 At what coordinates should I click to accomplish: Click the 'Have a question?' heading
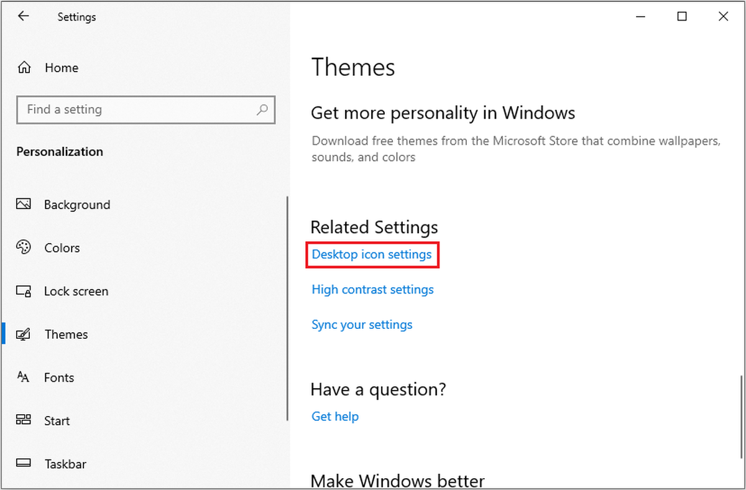click(x=379, y=390)
